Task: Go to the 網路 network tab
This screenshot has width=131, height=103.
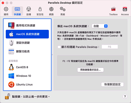Action: [51, 11]
